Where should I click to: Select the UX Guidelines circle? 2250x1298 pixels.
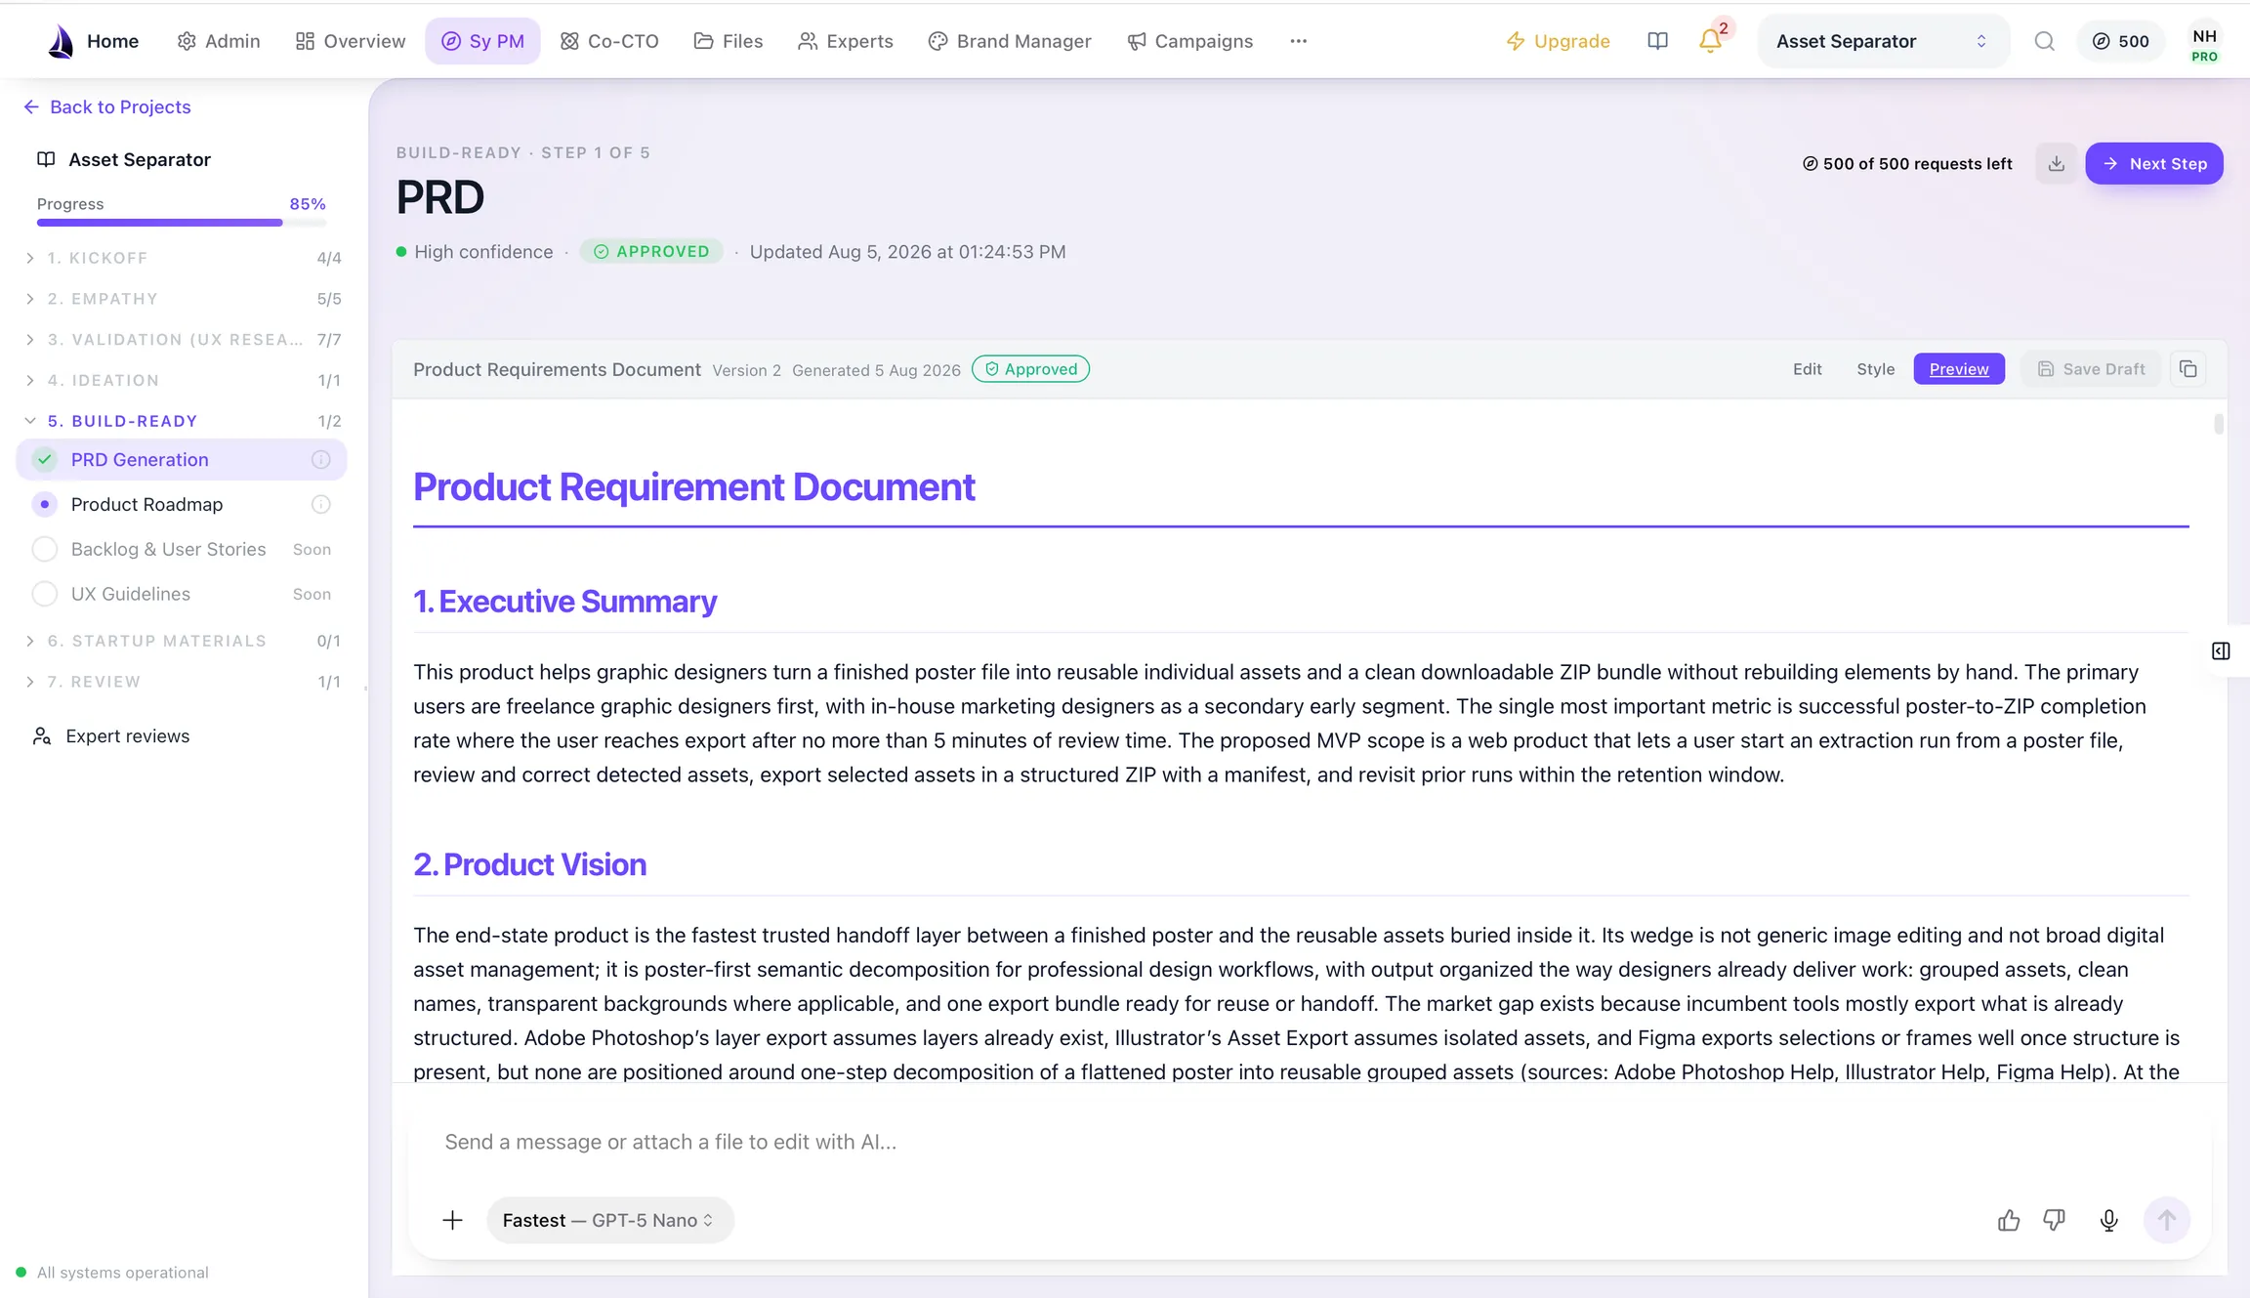[x=44, y=594]
